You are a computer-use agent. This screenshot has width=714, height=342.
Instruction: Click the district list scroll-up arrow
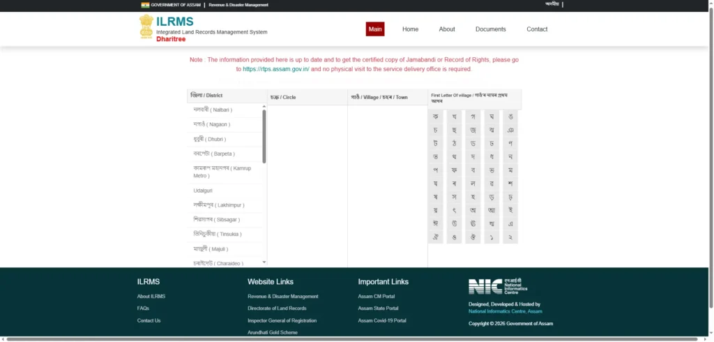coord(264,106)
